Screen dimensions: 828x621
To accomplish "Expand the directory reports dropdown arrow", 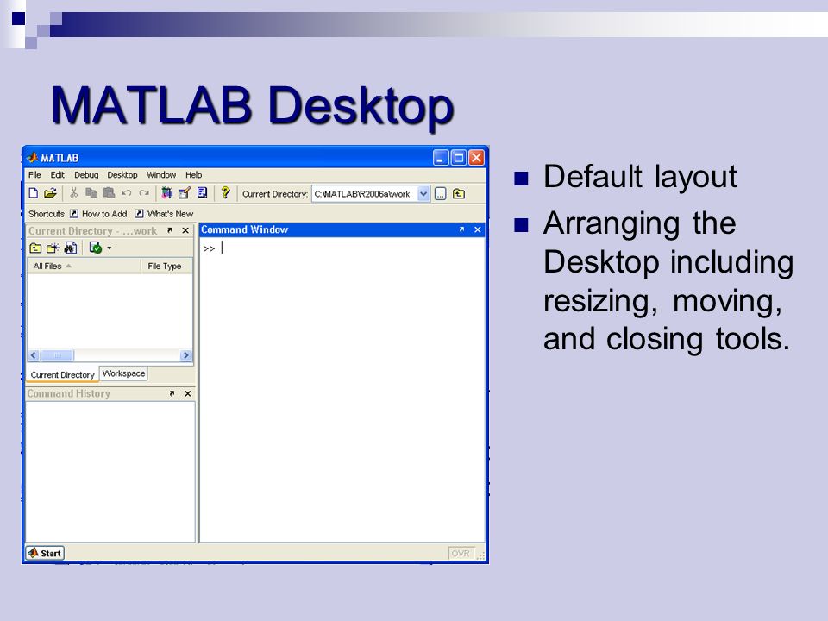I will point(110,248).
